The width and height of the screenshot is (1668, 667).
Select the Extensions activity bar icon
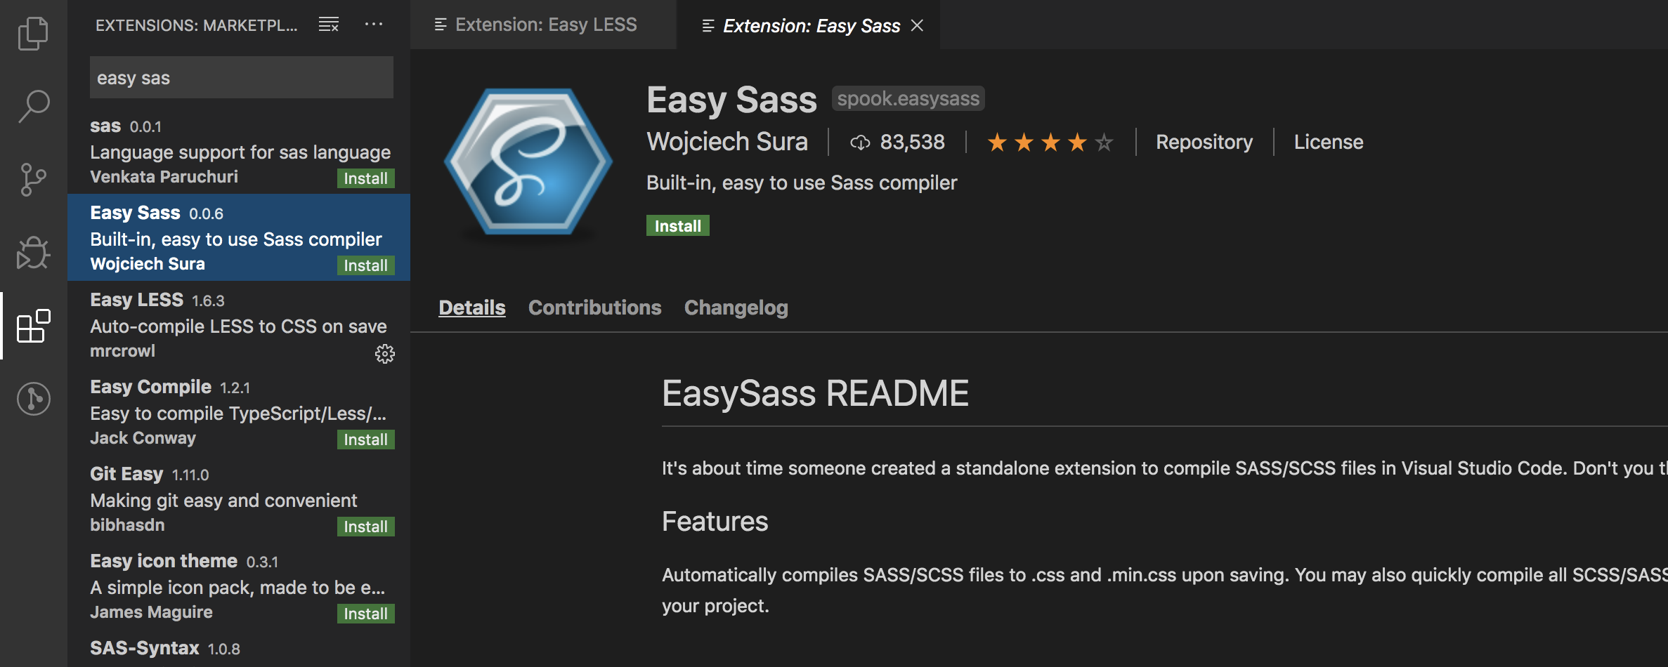tap(33, 326)
